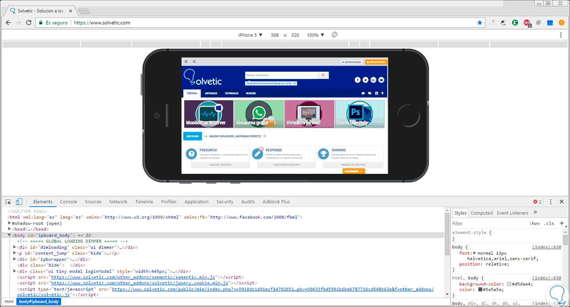Screen dimensions: 570x307
Task: Expand the loginModal div node
Action: click(x=15, y=271)
